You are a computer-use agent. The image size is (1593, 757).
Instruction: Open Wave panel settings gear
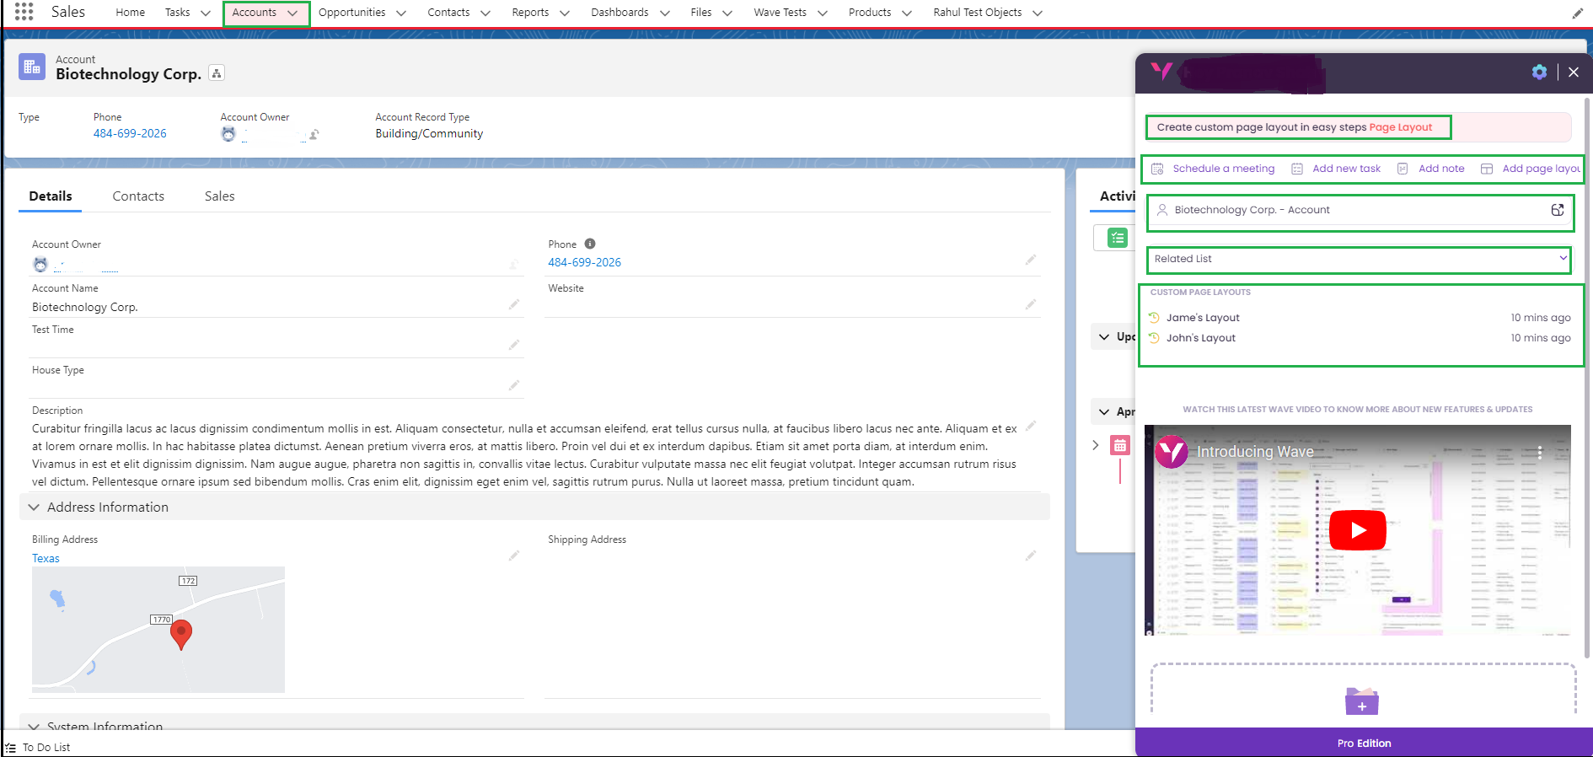pos(1539,72)
